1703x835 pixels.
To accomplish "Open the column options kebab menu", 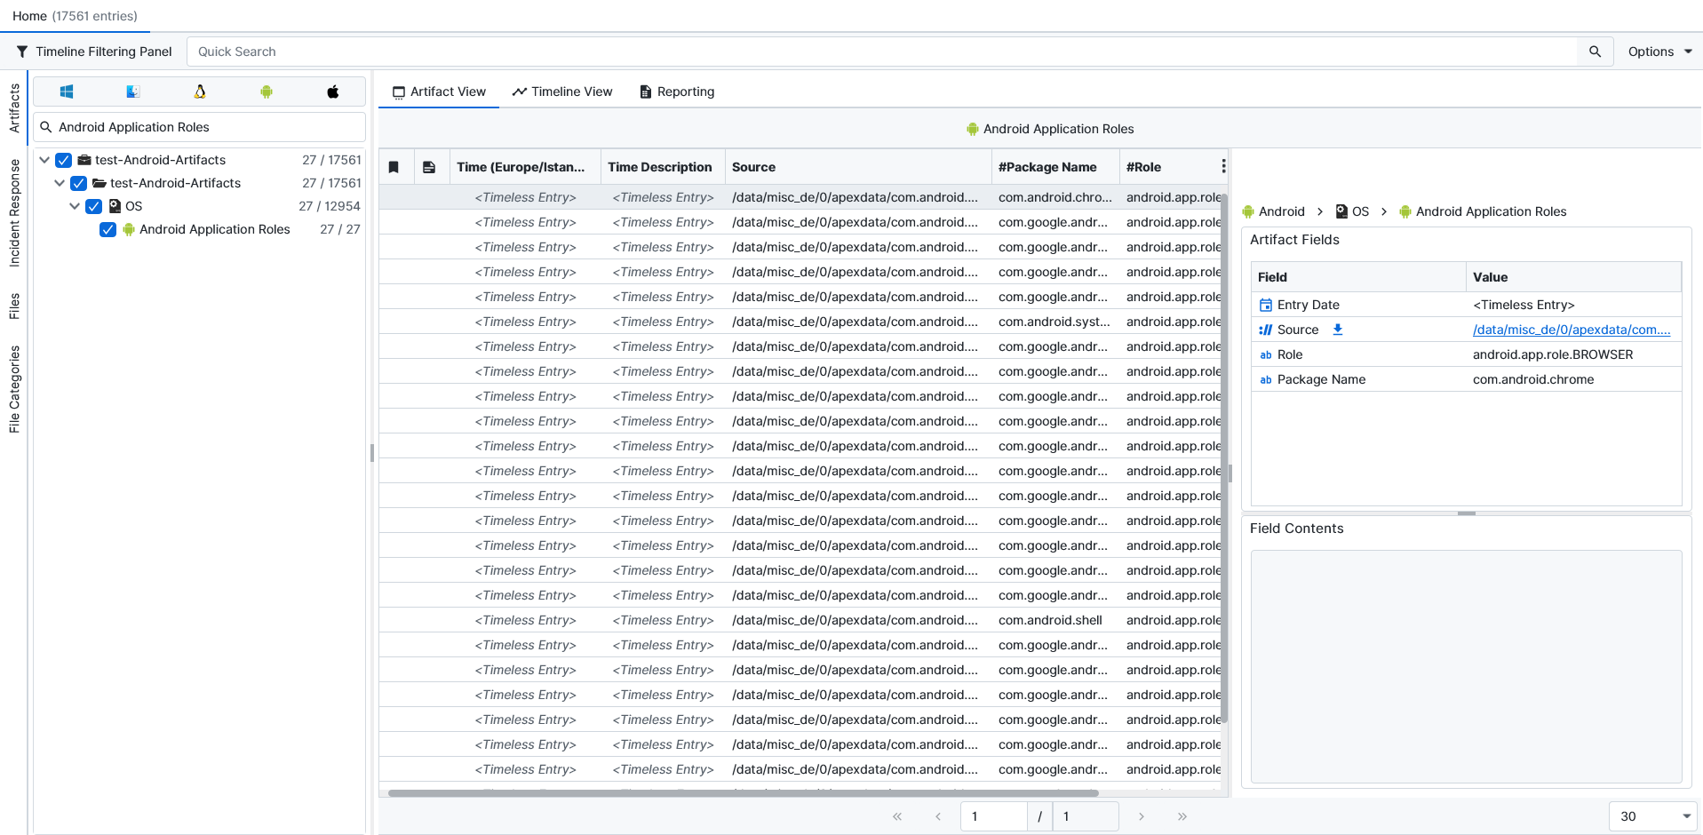I will coord(1223,167).
